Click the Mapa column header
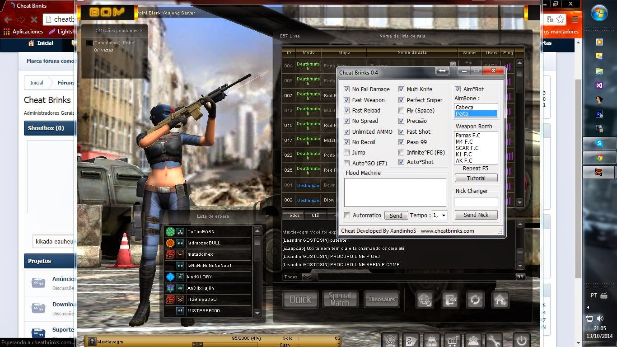Viewport: 617px width, 347px height. click(344, 52)
